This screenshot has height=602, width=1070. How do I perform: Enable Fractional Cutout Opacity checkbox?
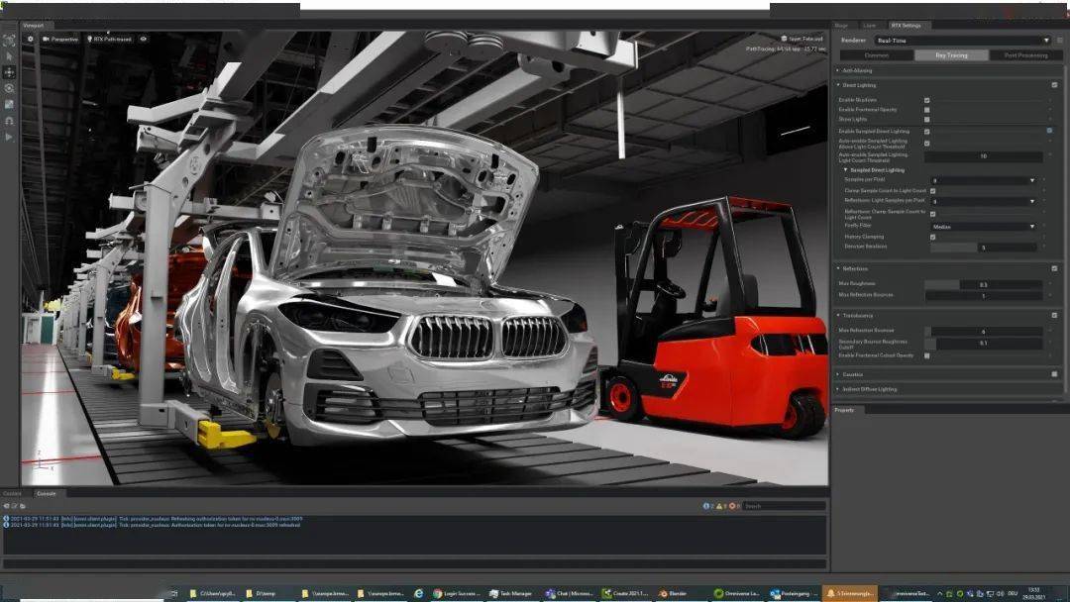pos(926,355)
